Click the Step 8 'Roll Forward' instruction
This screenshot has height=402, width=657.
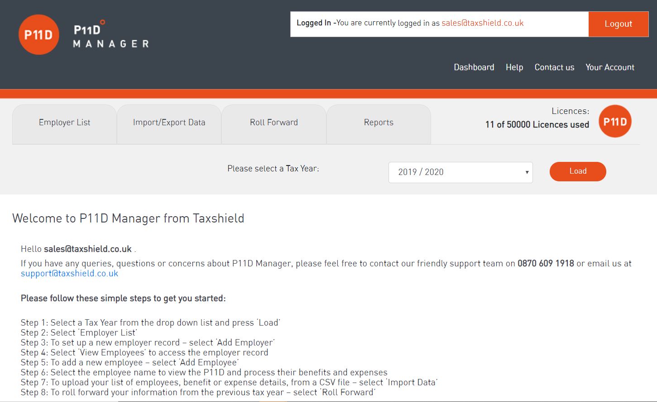pyautogui.click(x=198, y=392)
